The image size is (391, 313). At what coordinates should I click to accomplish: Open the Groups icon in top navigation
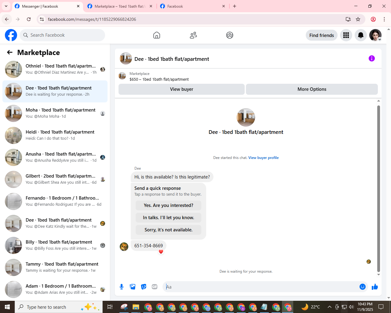(x=230, y=35)
